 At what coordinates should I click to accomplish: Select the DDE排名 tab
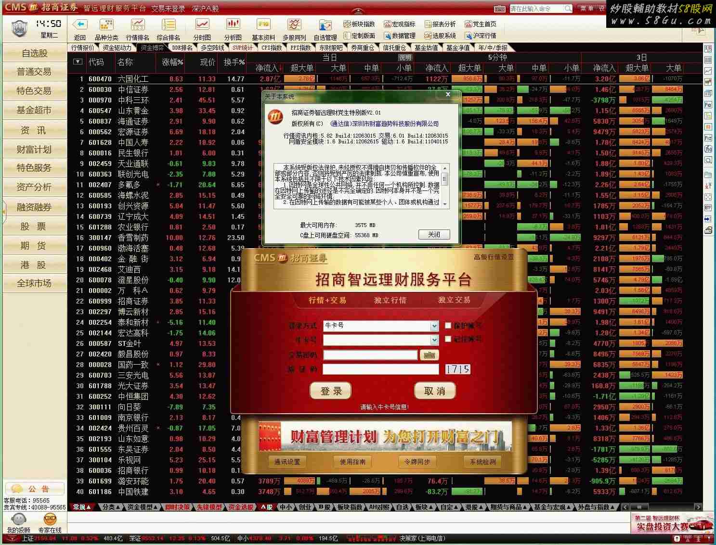[182, 48]
